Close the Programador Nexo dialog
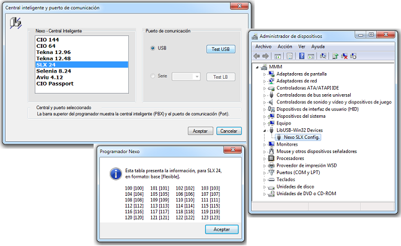401x246 pixels. pos(232,150)
